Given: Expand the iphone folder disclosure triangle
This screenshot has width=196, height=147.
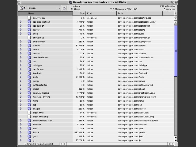Looking at the screenshot, I should point(21,132).
